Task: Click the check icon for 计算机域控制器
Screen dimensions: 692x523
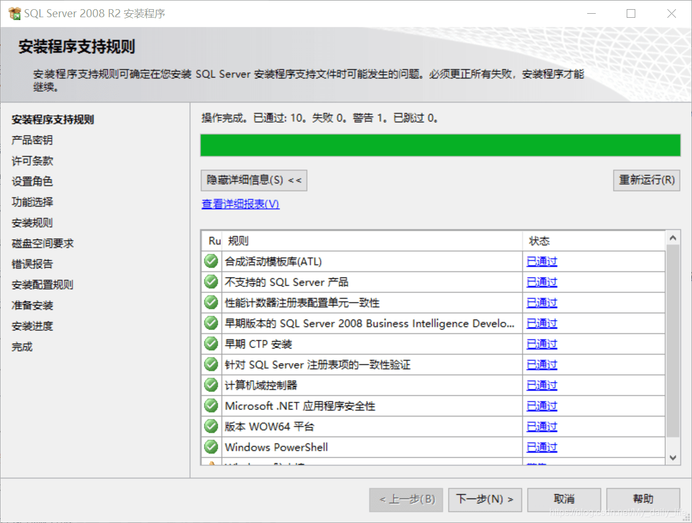Action: [x=211, y=385]
